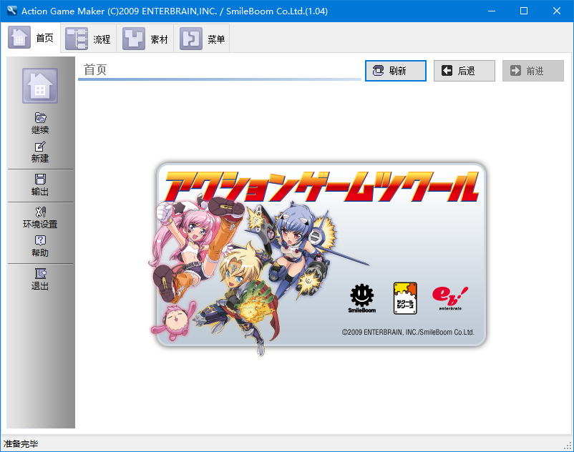This screenshot has width=574, height=452.
Task: Click the 前进 forward button
Action: 533,71
